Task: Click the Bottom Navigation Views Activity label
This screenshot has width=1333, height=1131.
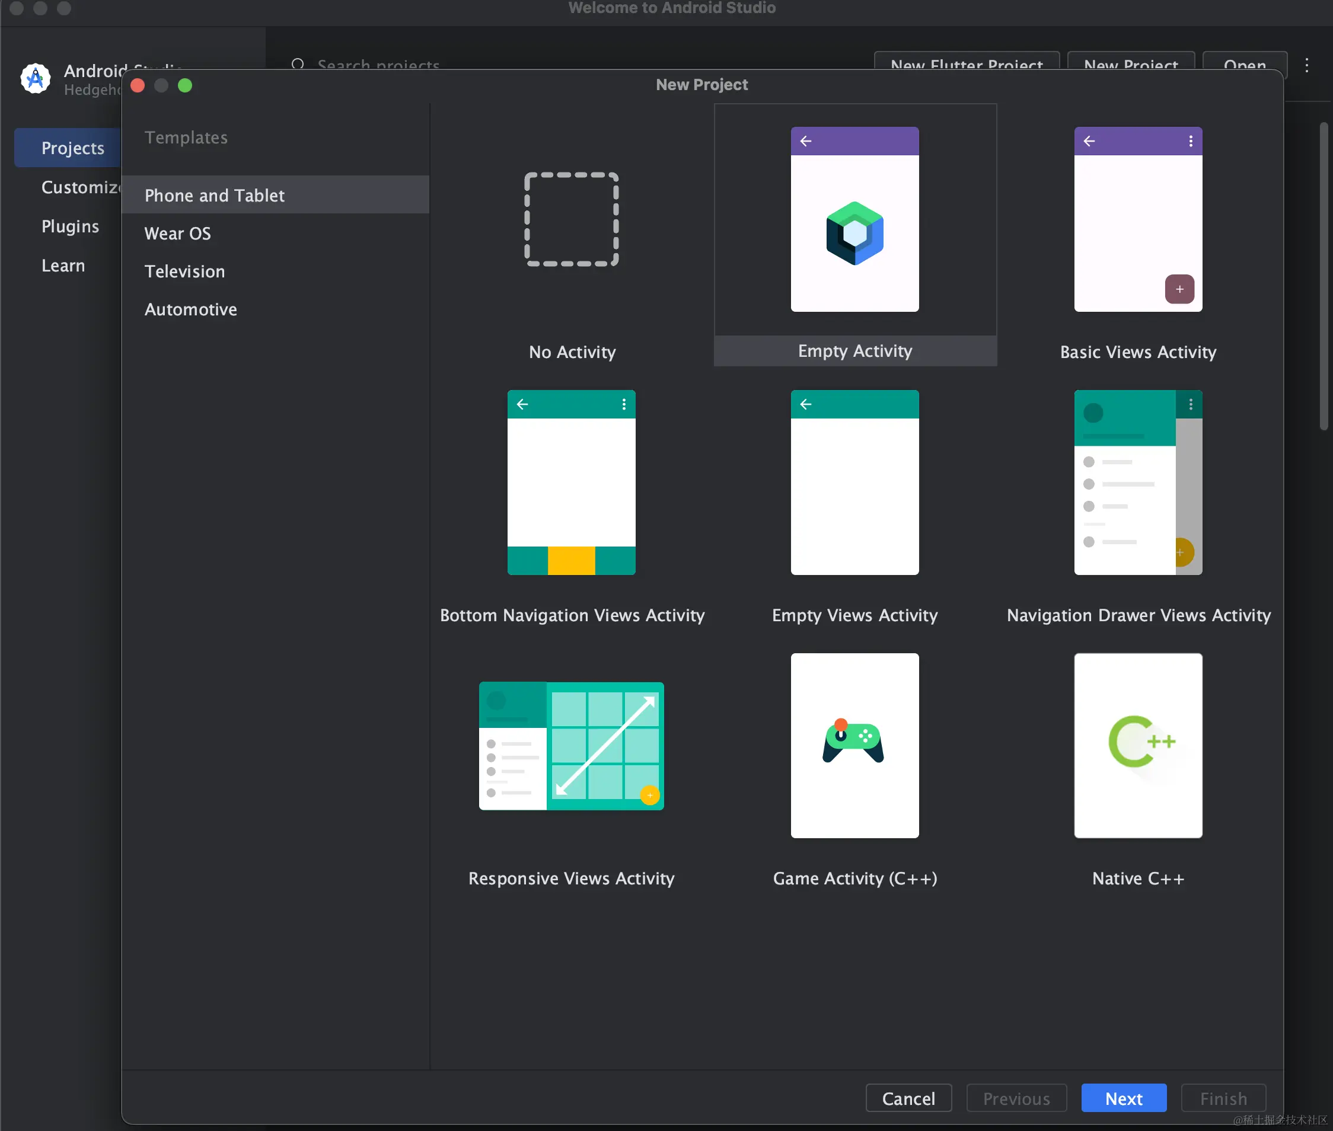Action: point(572,615)
